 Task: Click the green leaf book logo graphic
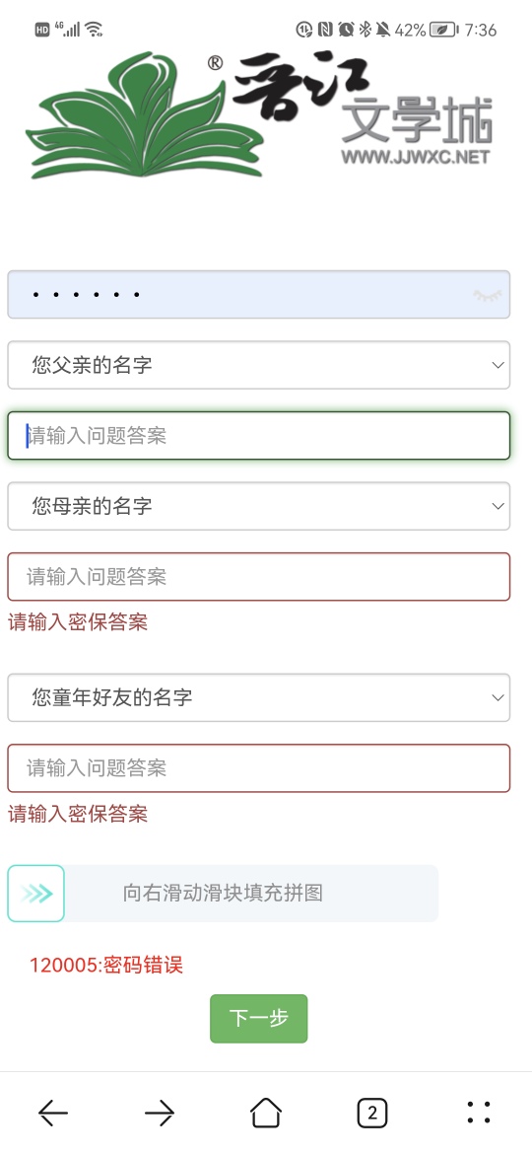click(144, 116)
